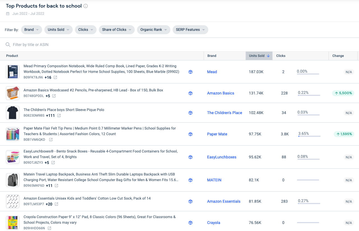Open external link icon next to B0965MKF6D
359x231 pixels.
56,186
